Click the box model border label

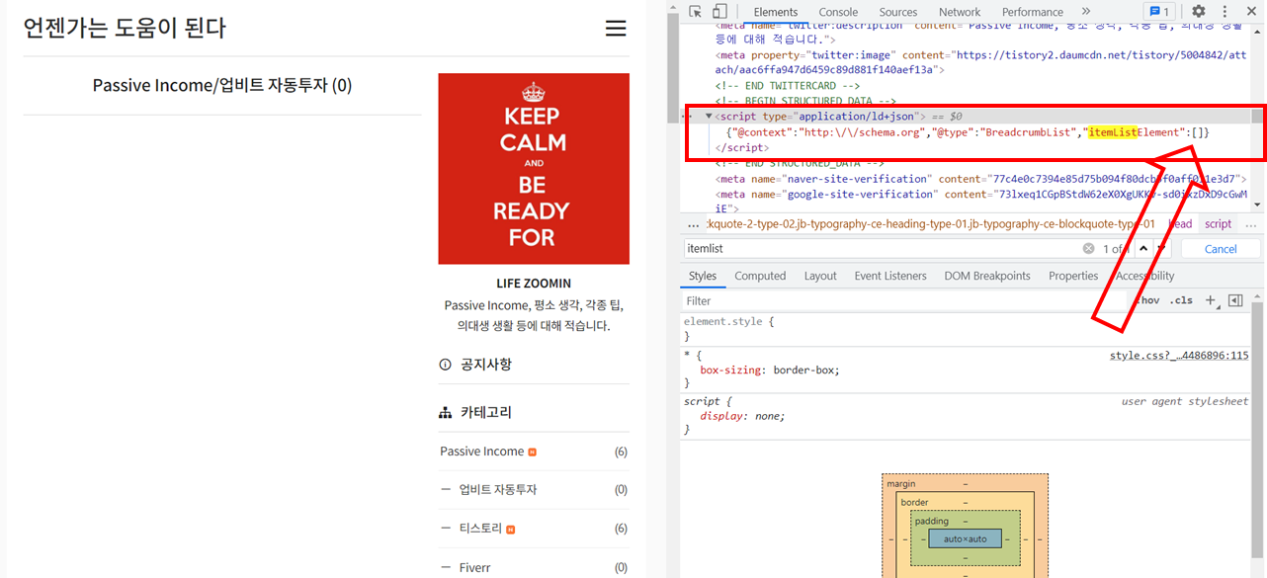click(x=915, y=502)
